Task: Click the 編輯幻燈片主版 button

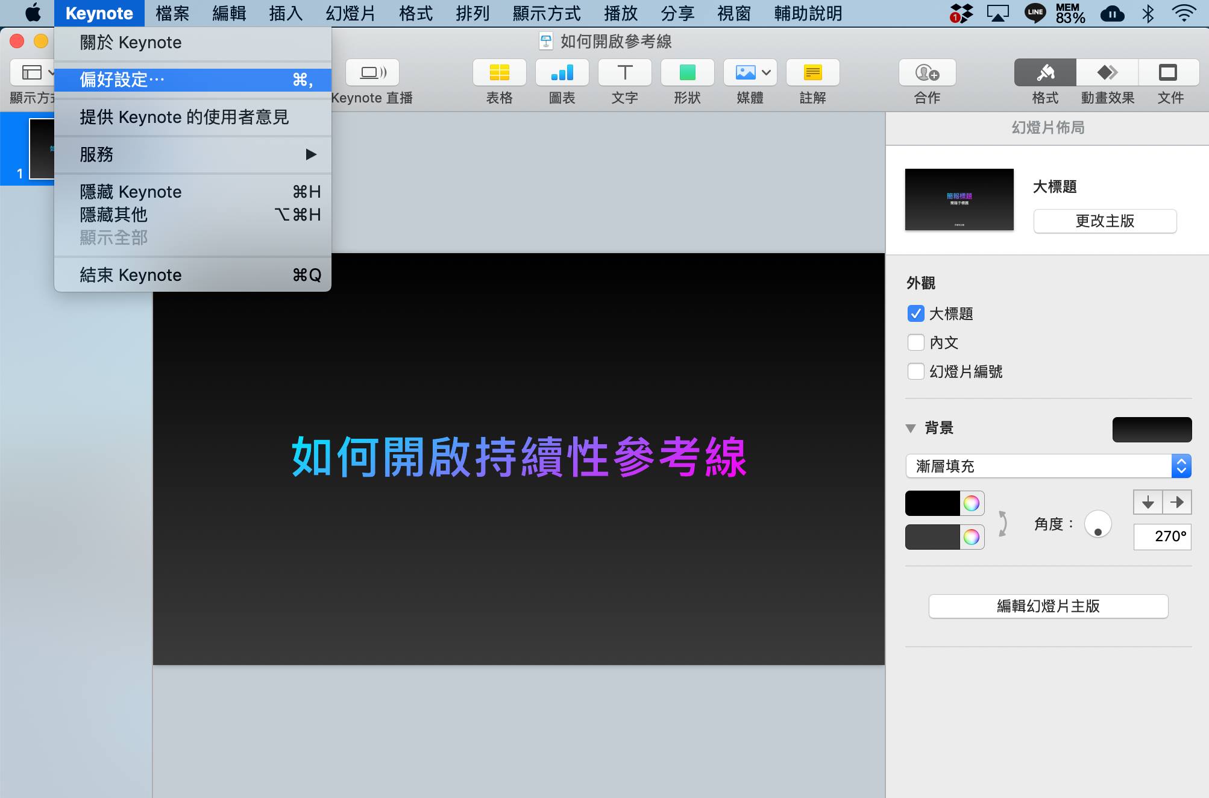Action: [x=1048, y=606]
